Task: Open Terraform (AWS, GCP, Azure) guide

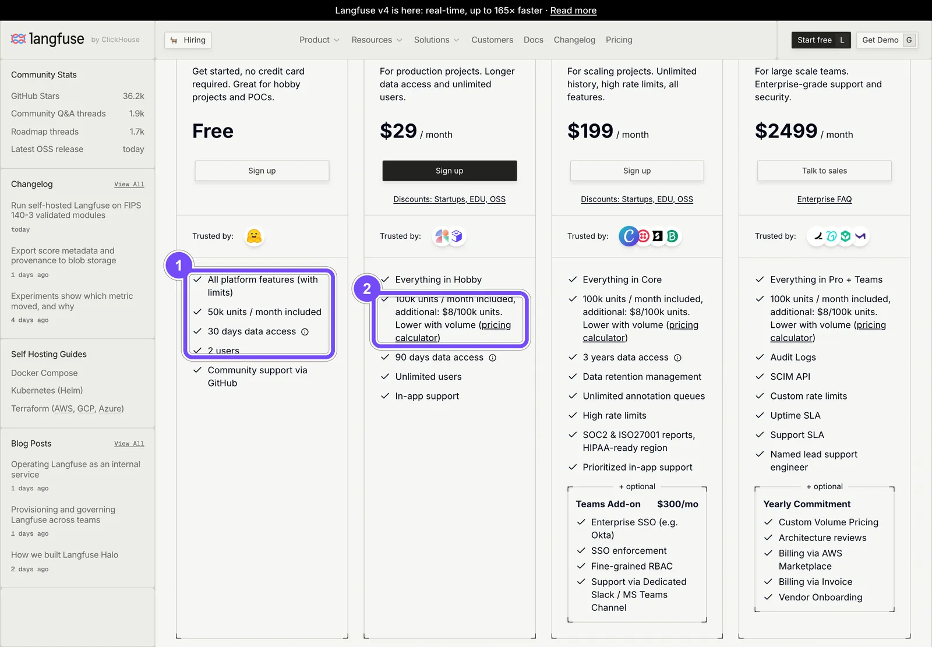Action: coord(68,408)
